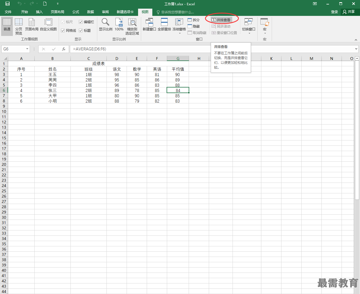The height and width of the screenshot is (294, 360).
Task: Toggle the 编辑栏 formula bar checkbox
Action: point(81,22)
